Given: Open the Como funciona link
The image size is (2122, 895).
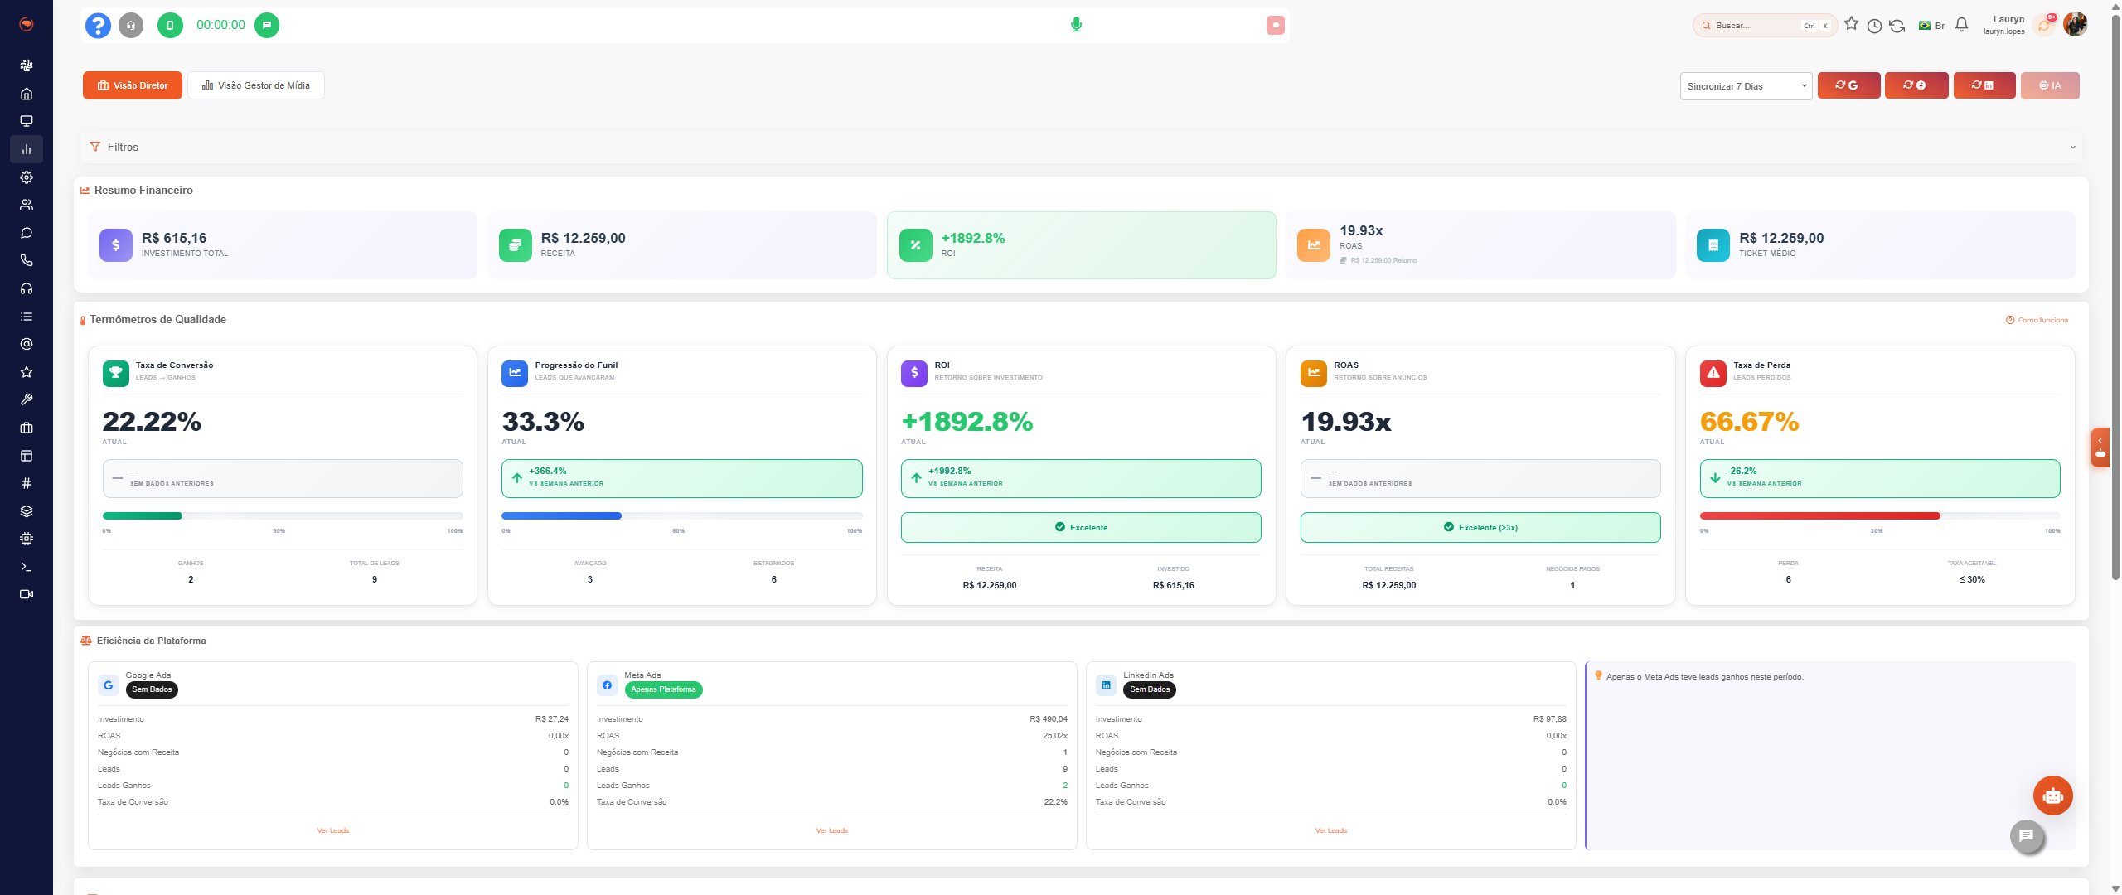Looking at the screenshot, I should click(x=2037, y=320).
